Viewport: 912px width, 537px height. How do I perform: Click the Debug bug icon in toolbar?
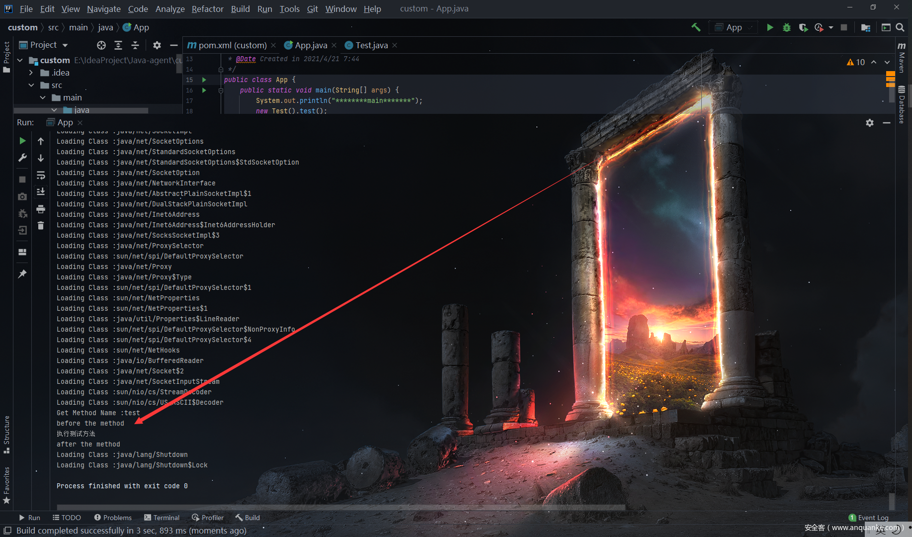[x=786, y=27]
